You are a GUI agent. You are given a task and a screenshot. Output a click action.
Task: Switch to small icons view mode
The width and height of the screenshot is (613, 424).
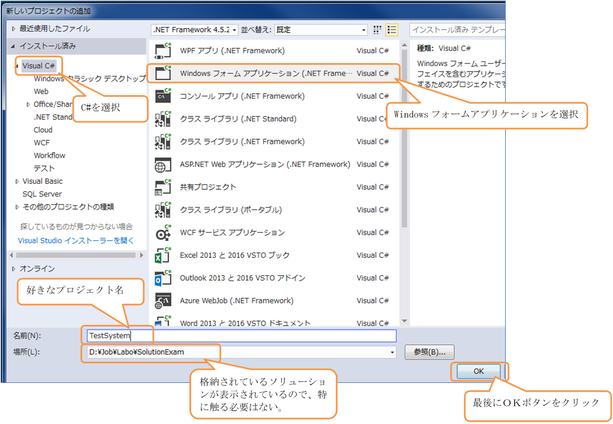pyautogui.click(x=378, y=29)
